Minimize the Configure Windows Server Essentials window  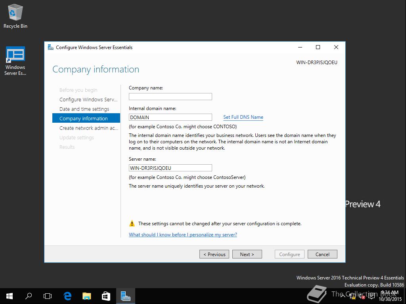click(x=300, y=47)
